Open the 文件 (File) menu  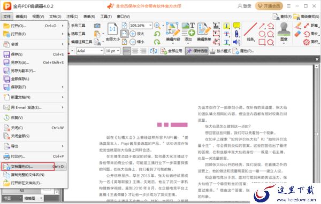(x=7, y=17)
